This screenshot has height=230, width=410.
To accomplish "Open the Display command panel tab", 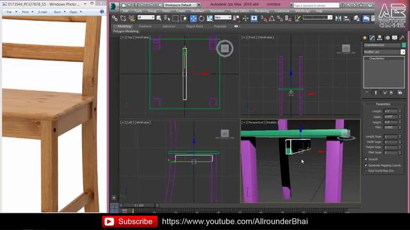I will 395,38.
